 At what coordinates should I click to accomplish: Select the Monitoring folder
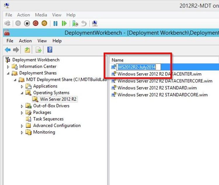pyautogui.click(x=44, y=132)
